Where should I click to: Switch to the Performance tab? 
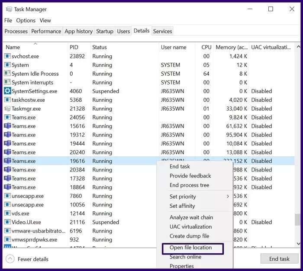point(46,31)
